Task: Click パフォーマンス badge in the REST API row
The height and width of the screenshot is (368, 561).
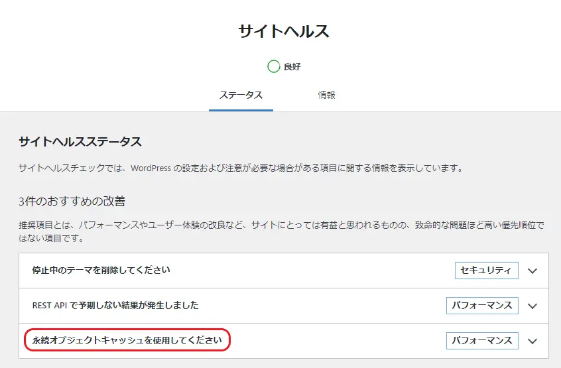Action: coord(482,305)
